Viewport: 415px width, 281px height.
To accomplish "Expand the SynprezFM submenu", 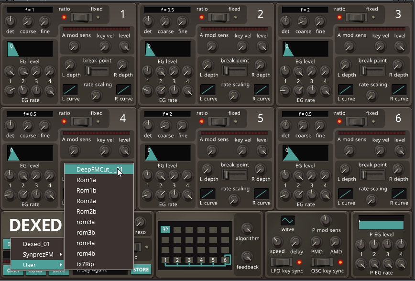I will coord(37,254).
